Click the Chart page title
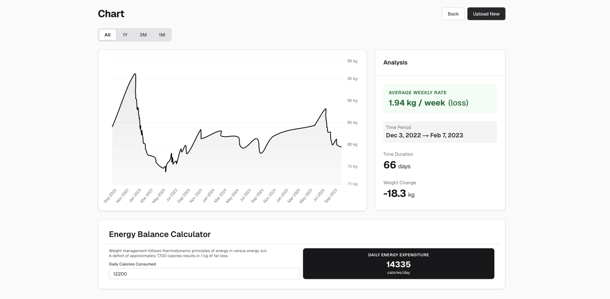 pyautogui.click(x=111, y=13)
